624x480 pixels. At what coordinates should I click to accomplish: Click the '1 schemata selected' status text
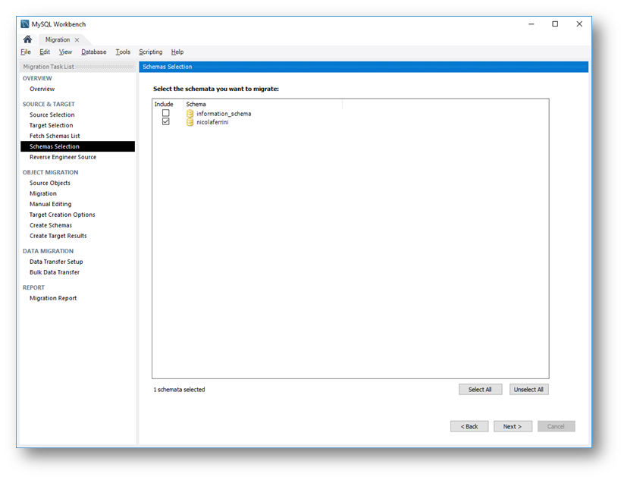click(x=179, y=390)
